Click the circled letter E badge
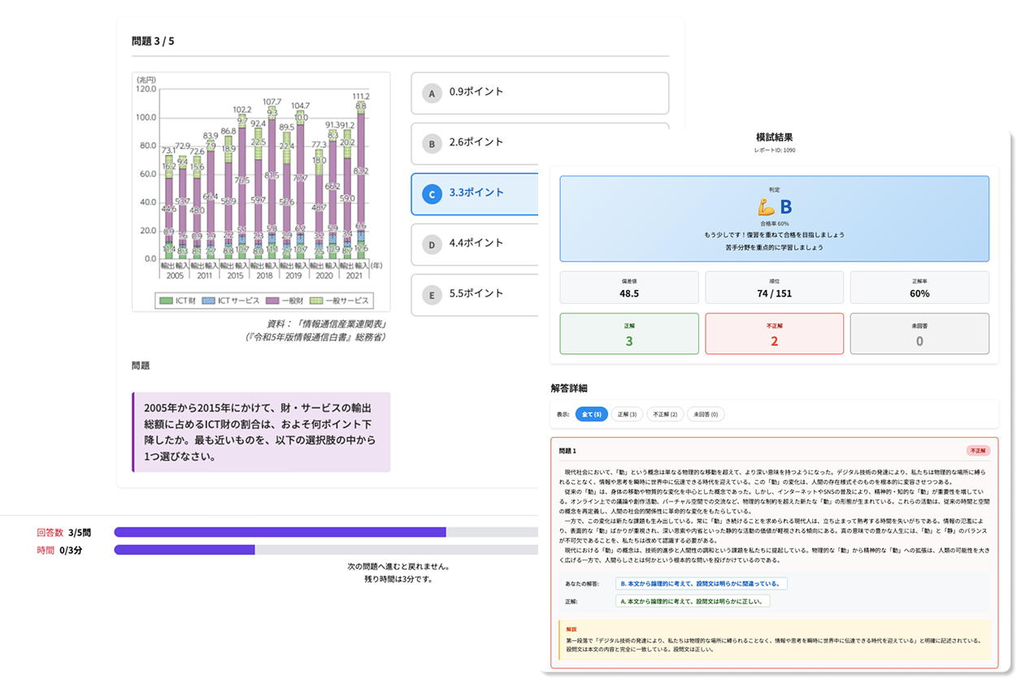 (x=432, y=295)
